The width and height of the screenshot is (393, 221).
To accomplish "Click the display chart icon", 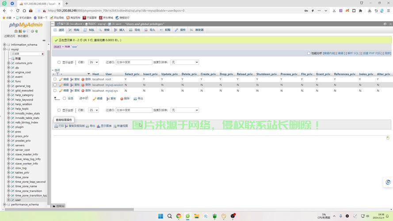I will point(99,126).
